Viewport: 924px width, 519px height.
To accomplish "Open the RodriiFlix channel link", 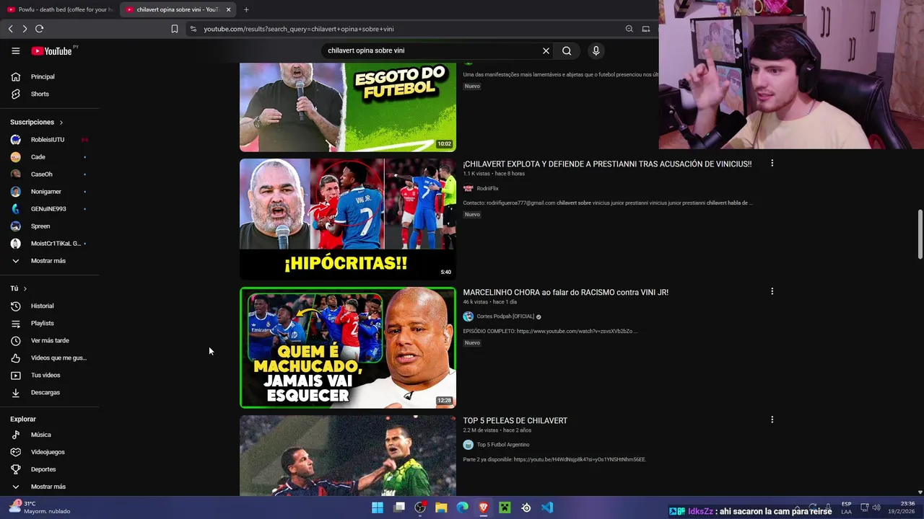I will pyautogui.click(x=487, y=189).
